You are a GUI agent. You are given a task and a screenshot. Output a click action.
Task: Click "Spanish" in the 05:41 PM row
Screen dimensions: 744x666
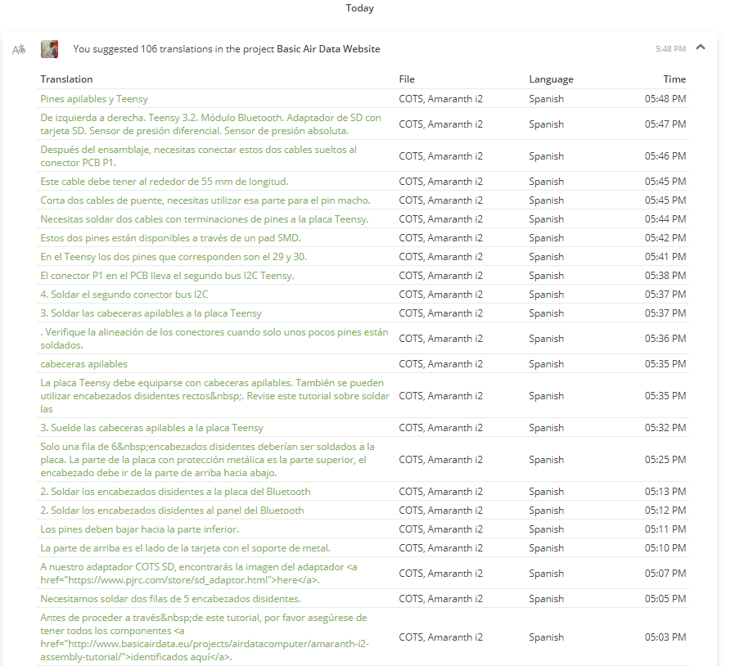[547, 257]
